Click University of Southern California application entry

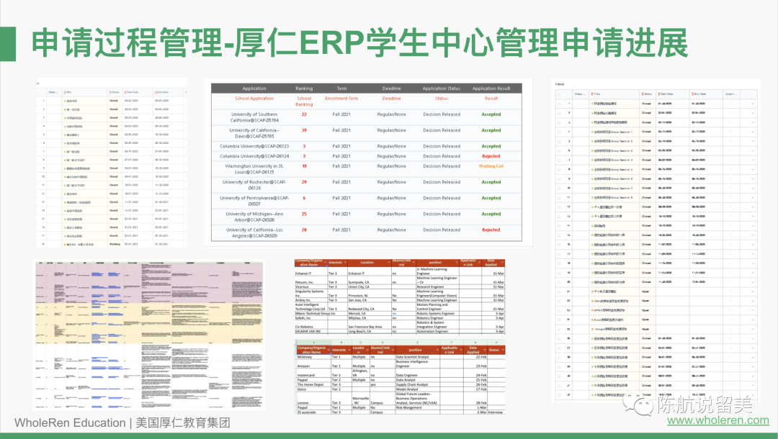click(x=252, y=117)
